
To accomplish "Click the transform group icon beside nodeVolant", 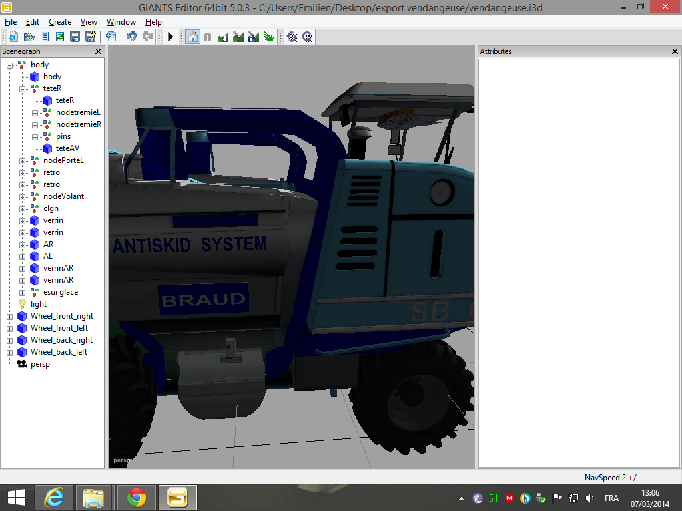I will (x=35, y=196).
